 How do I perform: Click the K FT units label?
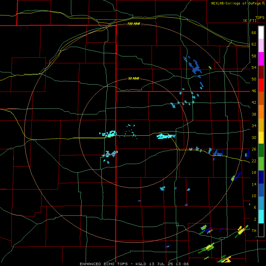click(250, 20)
